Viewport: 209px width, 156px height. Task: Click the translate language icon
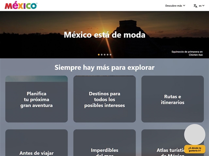click(195, 6)
